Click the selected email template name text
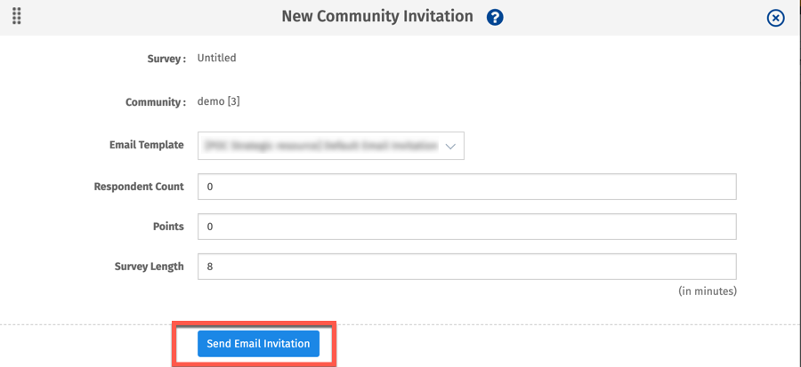801x367 pixels. (320, 146)
